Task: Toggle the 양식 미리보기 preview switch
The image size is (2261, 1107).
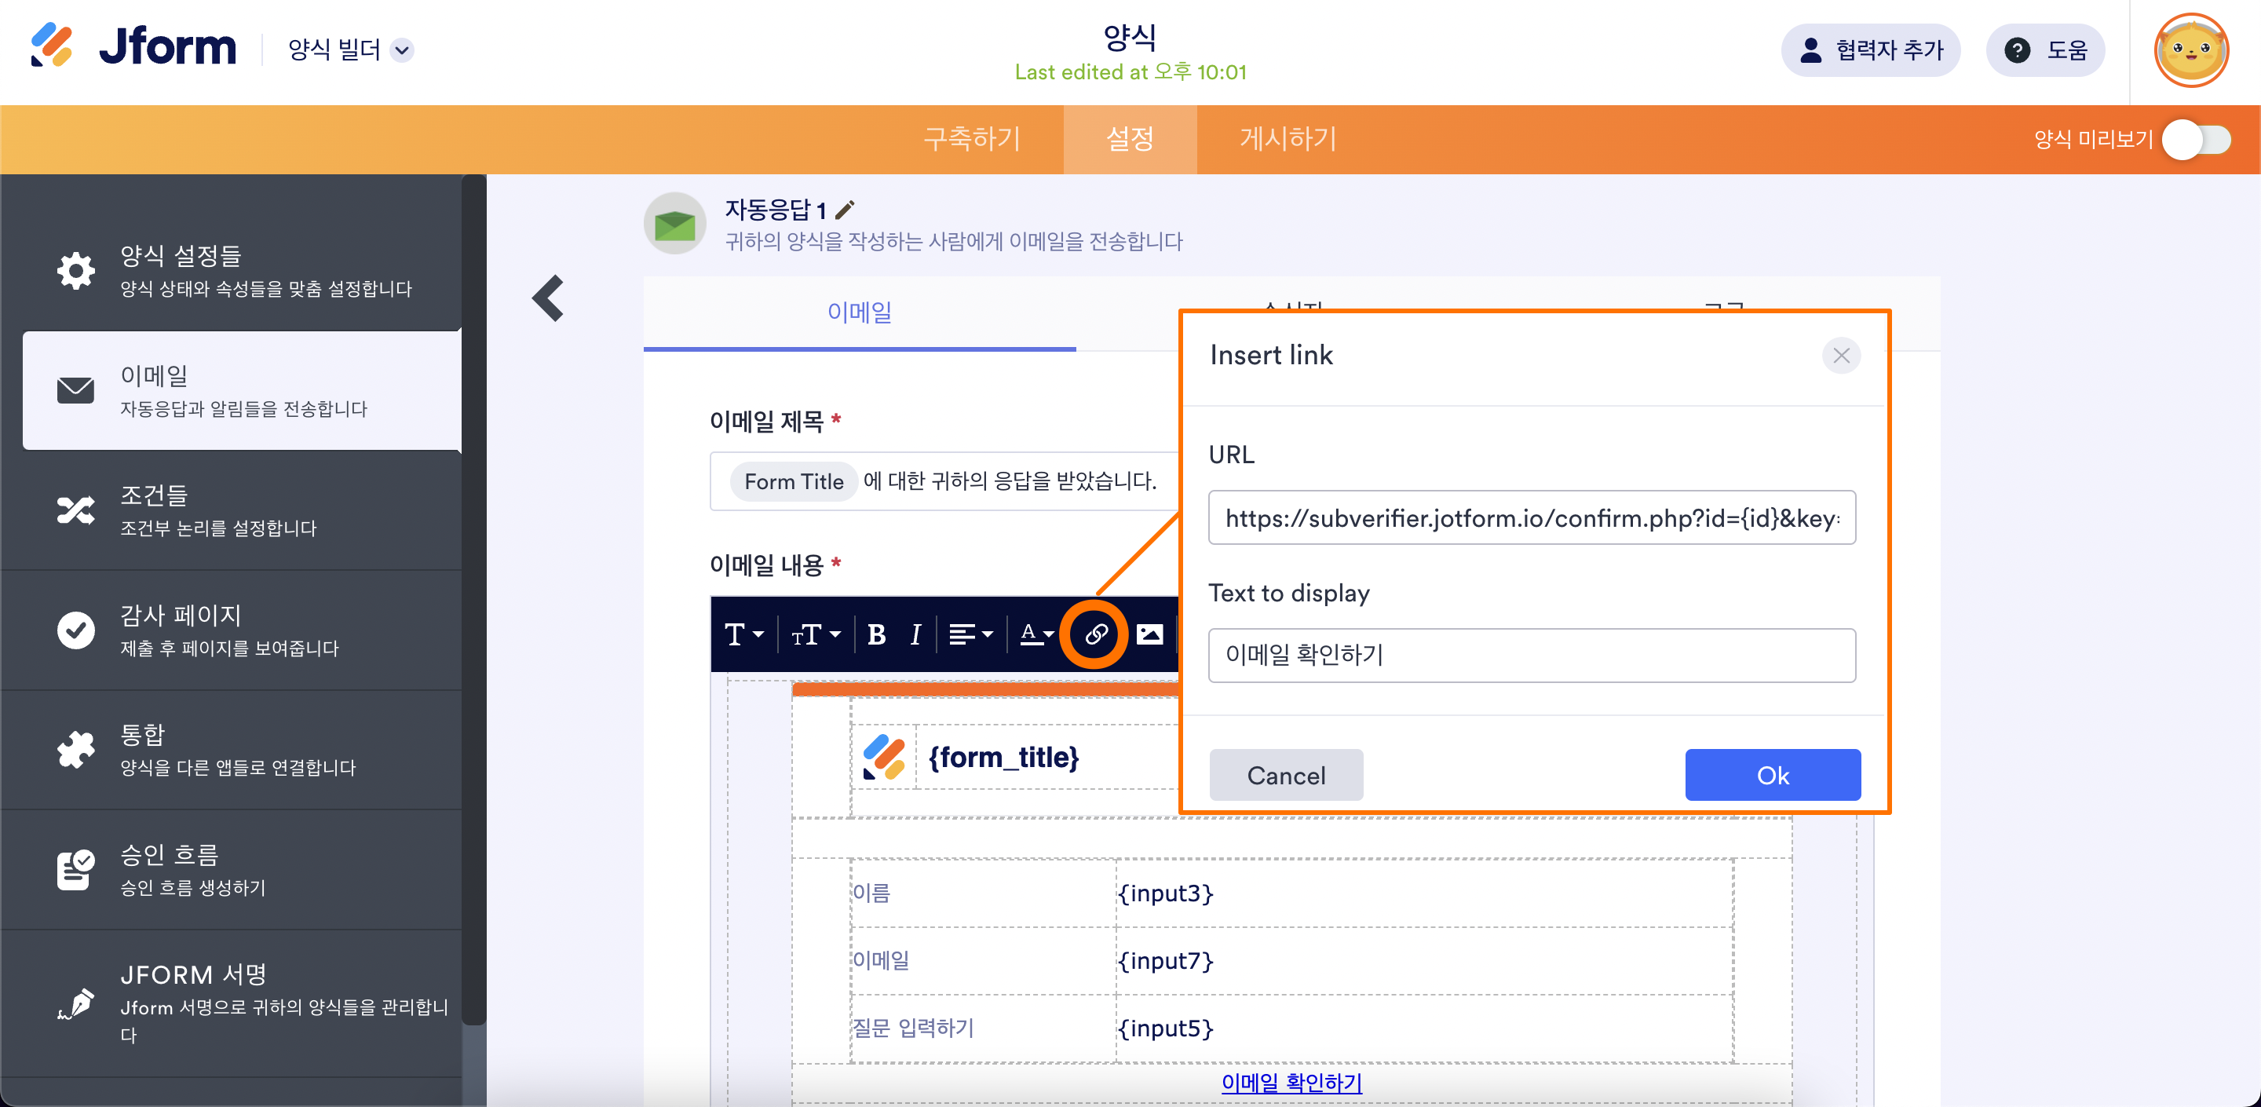Action: pyautogui.click(x=2197, y=140)
